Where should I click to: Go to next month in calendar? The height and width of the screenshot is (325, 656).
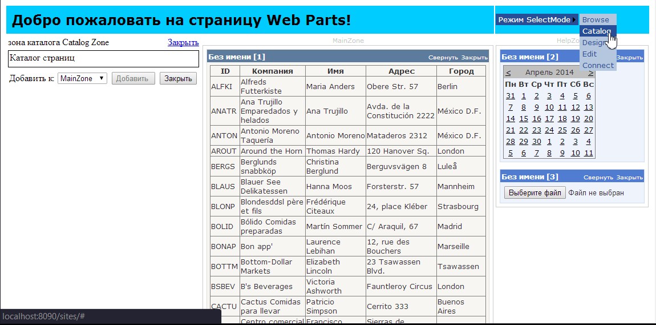pyautogui.click(x=591, y=73)
